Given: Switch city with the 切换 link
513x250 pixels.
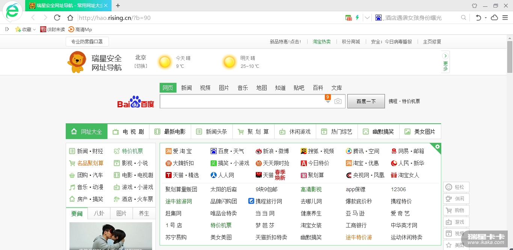Looking at the screenshot, I should pos(141,66).
